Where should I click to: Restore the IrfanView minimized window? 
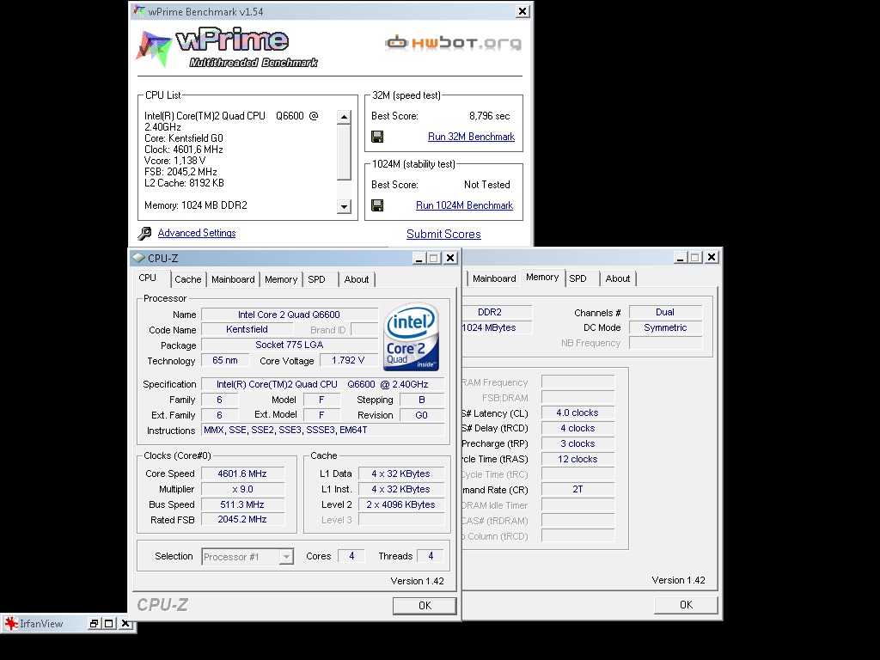[x=94, y=623]
